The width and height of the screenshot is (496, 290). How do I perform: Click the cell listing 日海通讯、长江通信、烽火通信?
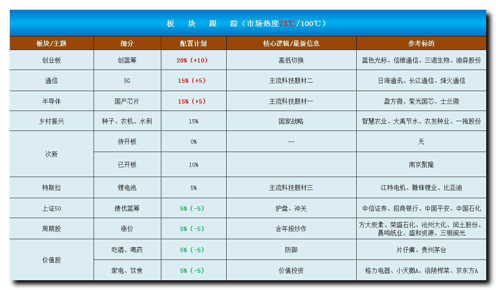click(421, 81)
